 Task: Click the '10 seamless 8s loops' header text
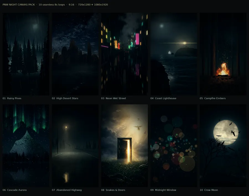pyautogui.click(x=52, y=5)
